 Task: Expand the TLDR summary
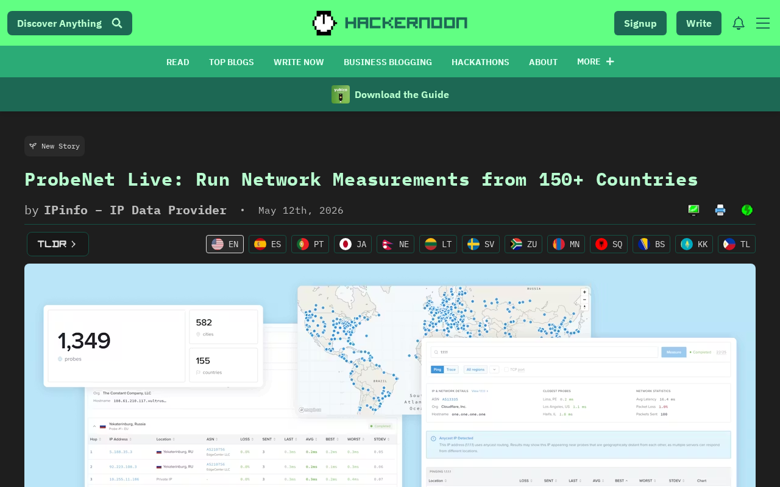(x=58, y=244)
